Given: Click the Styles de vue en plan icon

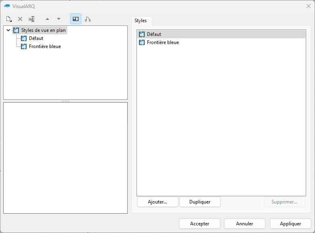Looking at the screenshot, I should point(16,30).
